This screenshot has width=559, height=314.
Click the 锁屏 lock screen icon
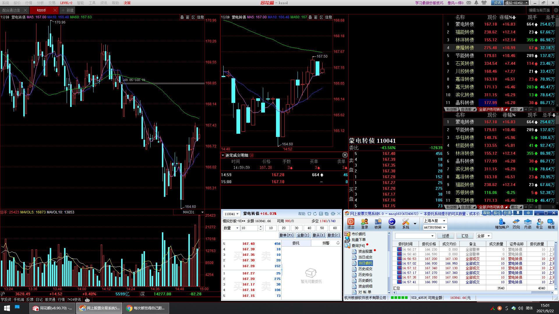coord(378,224)
